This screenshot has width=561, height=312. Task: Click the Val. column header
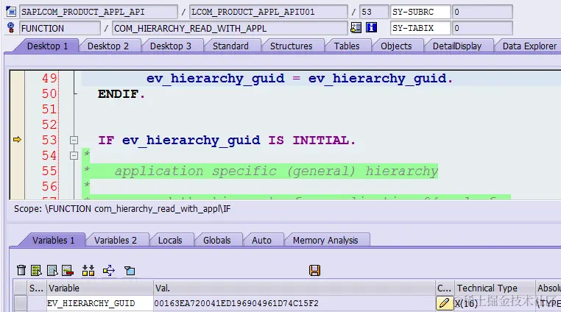tap(294, 288)
